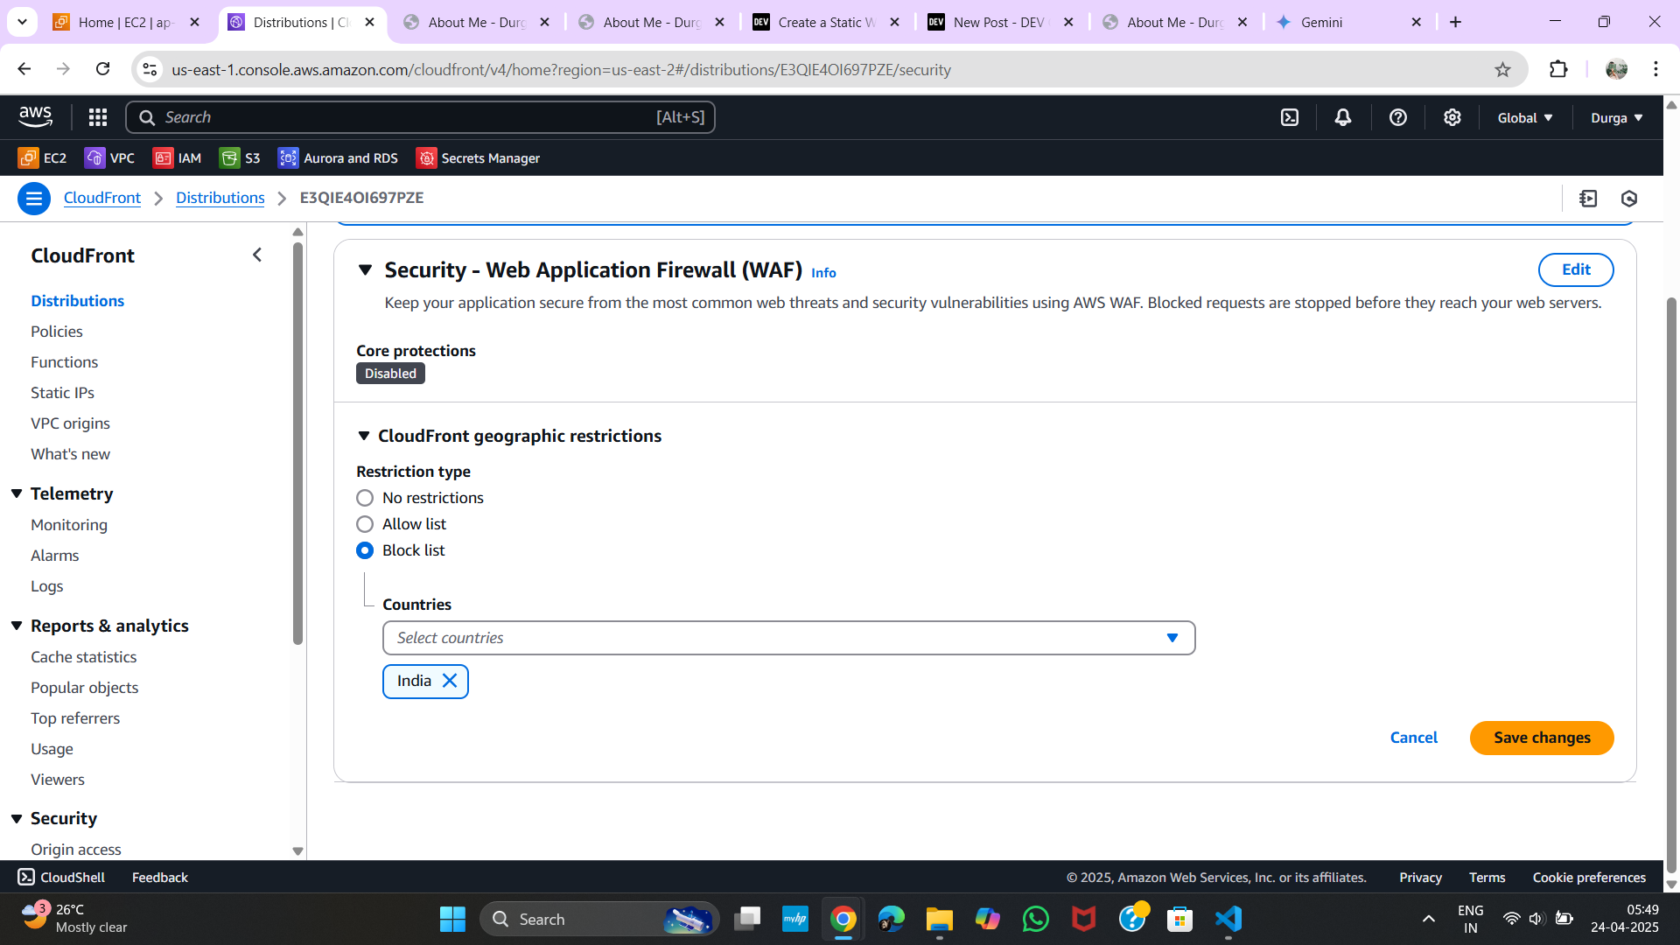Open CloudShell in the footer bar

coord(61,877)
